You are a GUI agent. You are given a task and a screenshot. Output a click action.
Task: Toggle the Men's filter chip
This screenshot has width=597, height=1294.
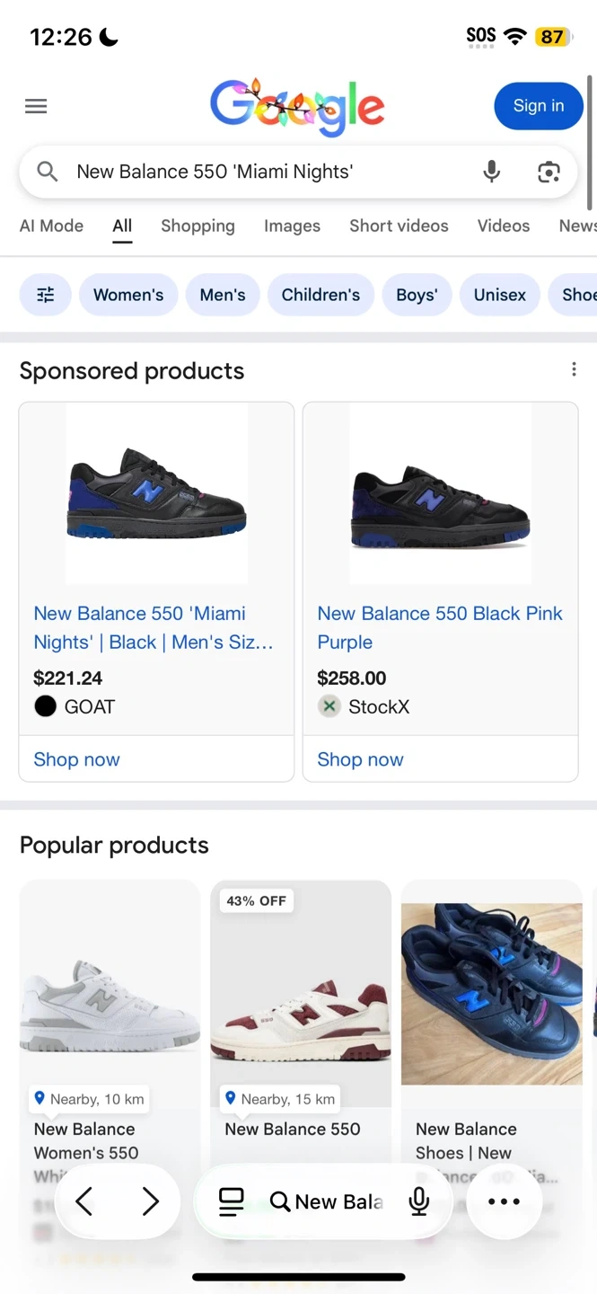tap(223, 295)
